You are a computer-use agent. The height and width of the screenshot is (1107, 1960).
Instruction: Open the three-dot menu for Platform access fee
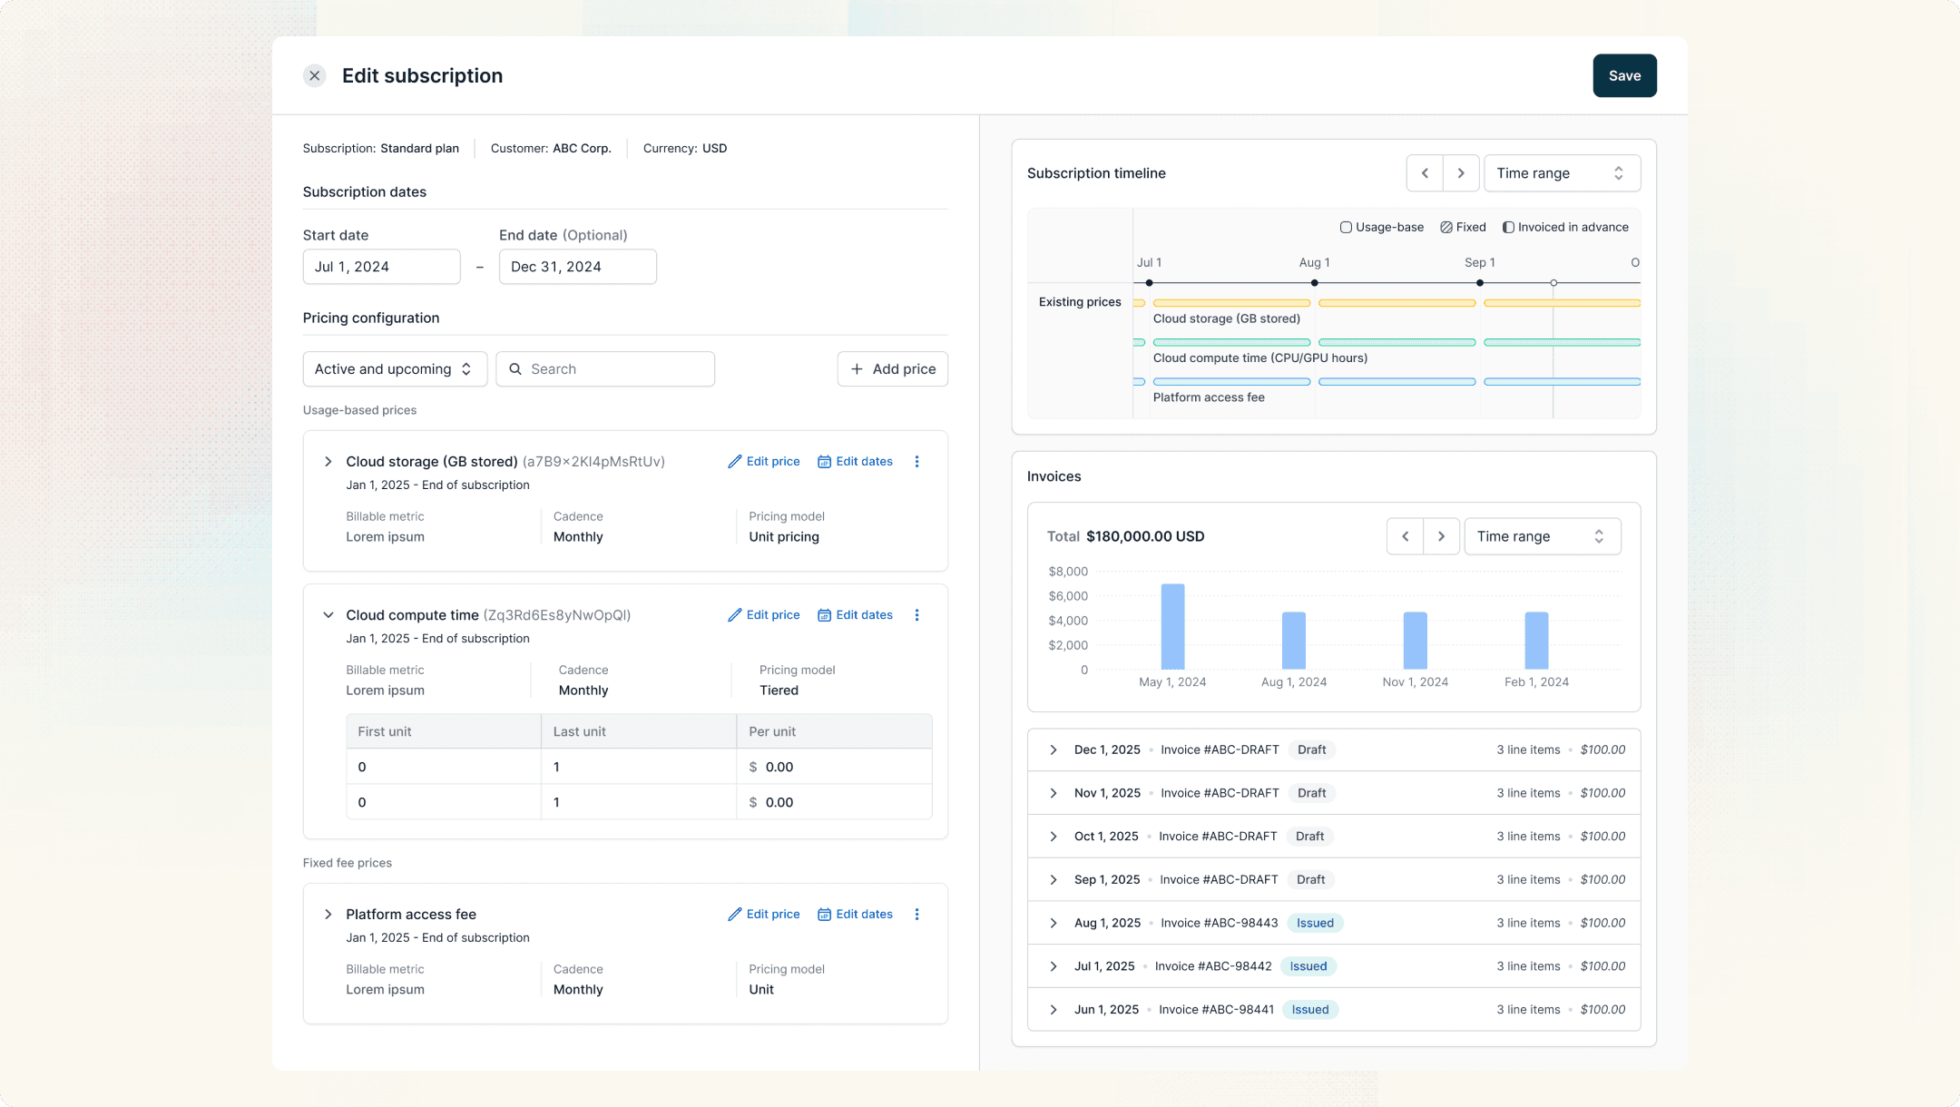(916, 915)
